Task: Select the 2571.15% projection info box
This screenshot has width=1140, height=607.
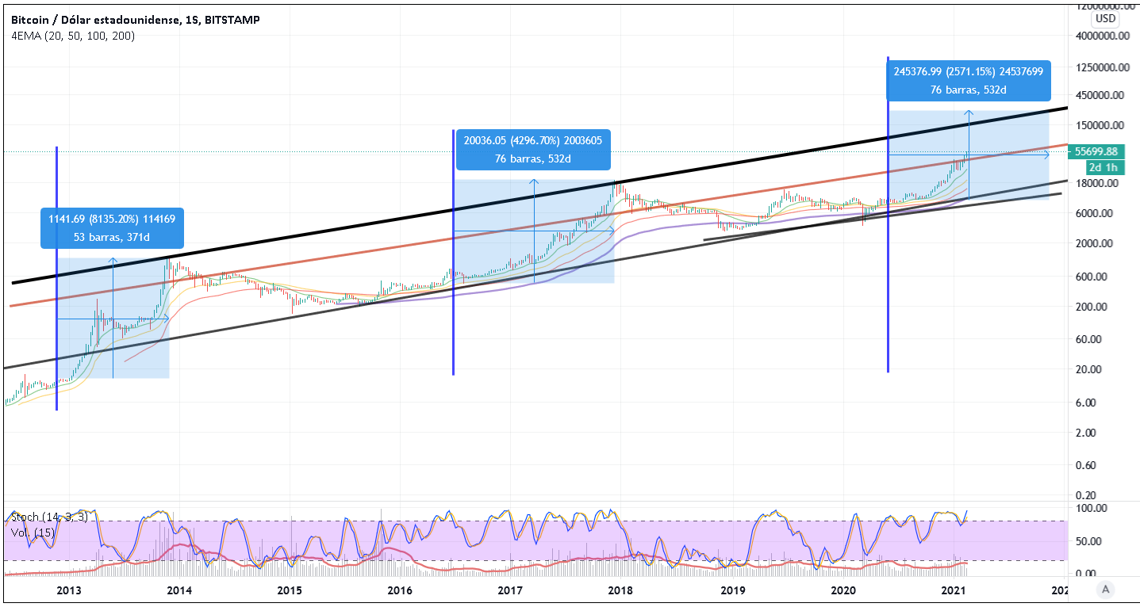Action: click(968, 80)
